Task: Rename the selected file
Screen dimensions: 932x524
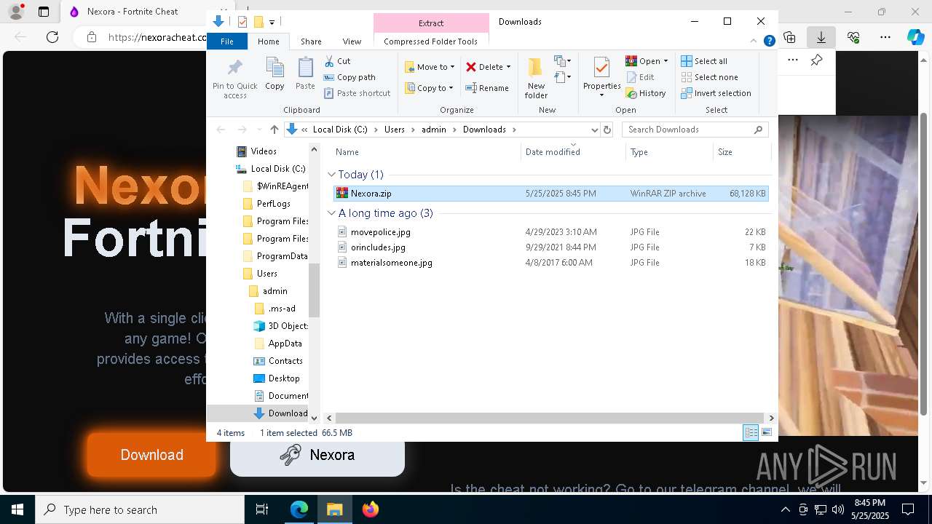Action: point(487,88)
